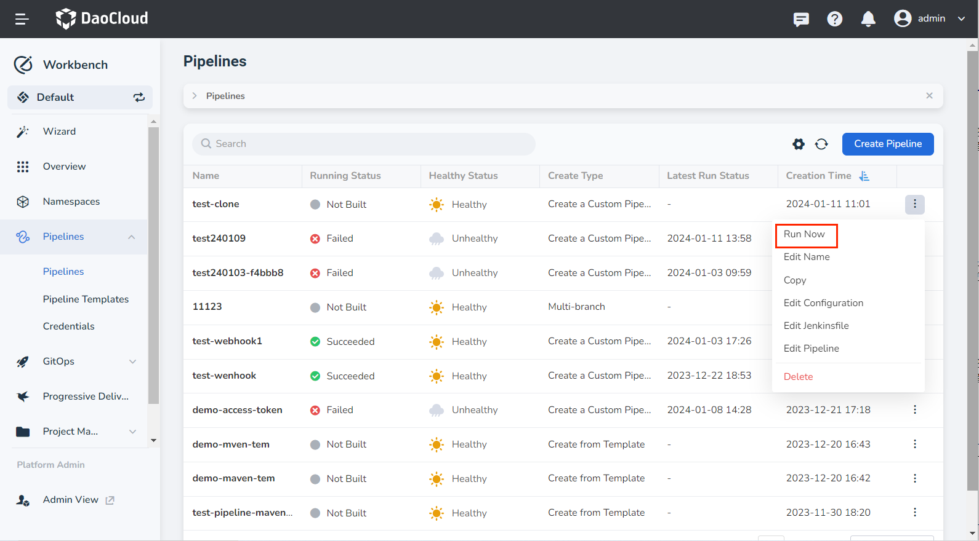Open the hamburger navigation menu

point(22,19)
